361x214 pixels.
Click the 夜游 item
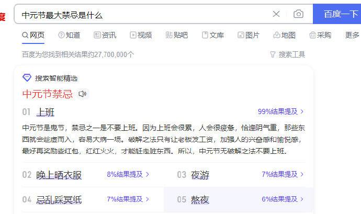click(x=200, y=175)
